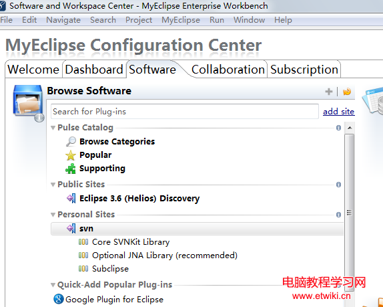Click the scrollbar up arrow in software list
The image size is (383, 307).
pos(350,128)
